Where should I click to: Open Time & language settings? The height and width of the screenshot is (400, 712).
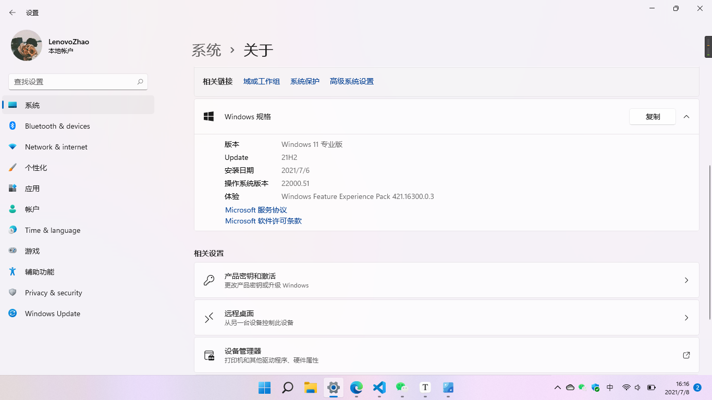point(78,230)
